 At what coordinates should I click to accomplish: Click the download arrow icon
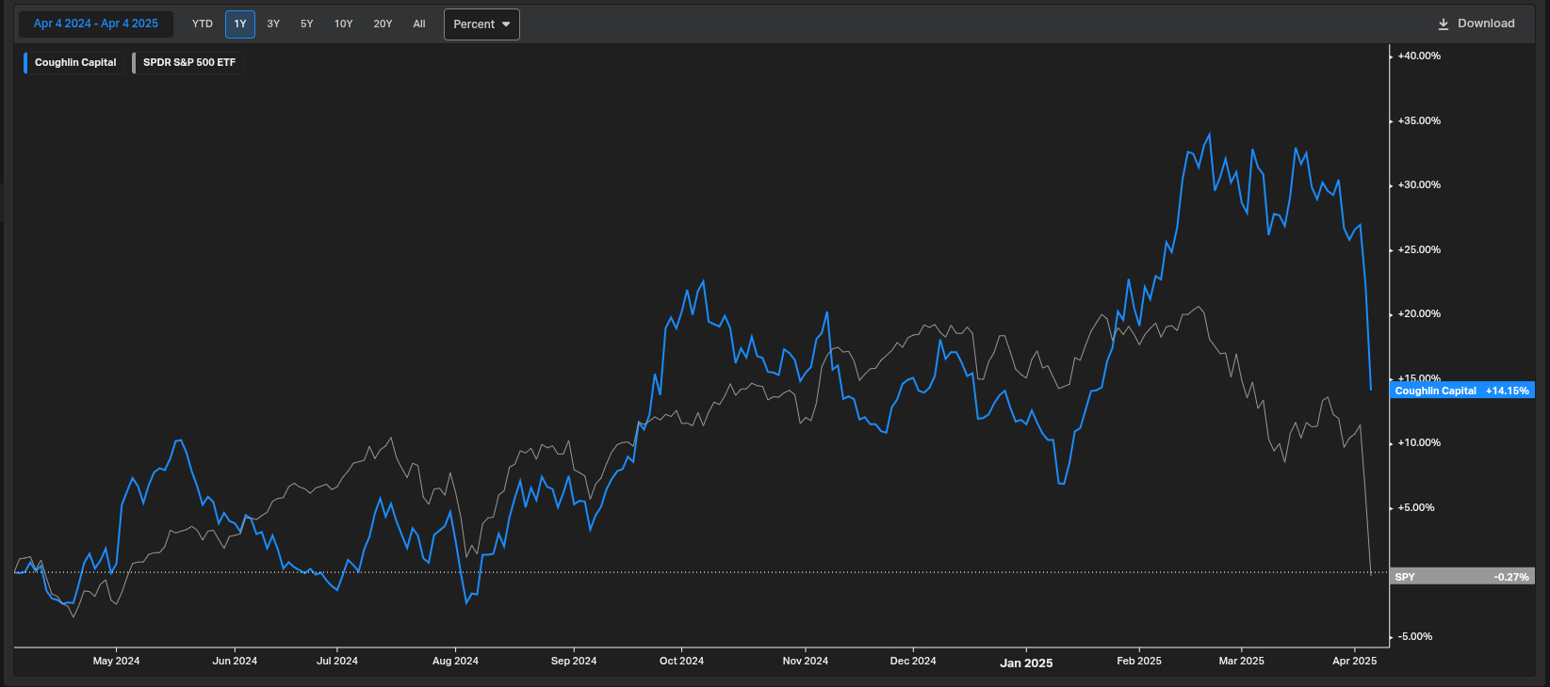pyautogui.click(x=1444, y=24)
